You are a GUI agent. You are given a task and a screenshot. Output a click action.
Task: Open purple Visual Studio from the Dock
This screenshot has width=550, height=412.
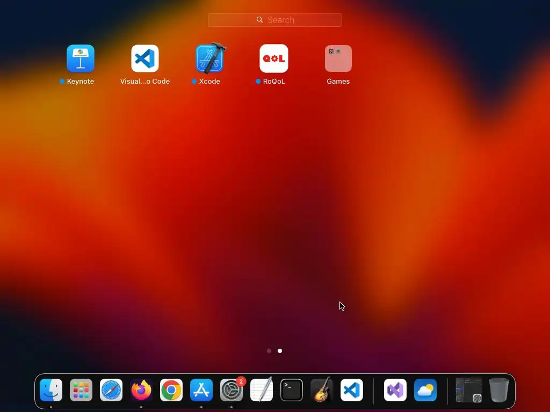[395, 390]
